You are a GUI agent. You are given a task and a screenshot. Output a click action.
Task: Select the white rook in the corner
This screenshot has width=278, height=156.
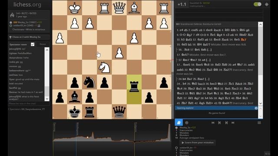click(x=164, y=8)
